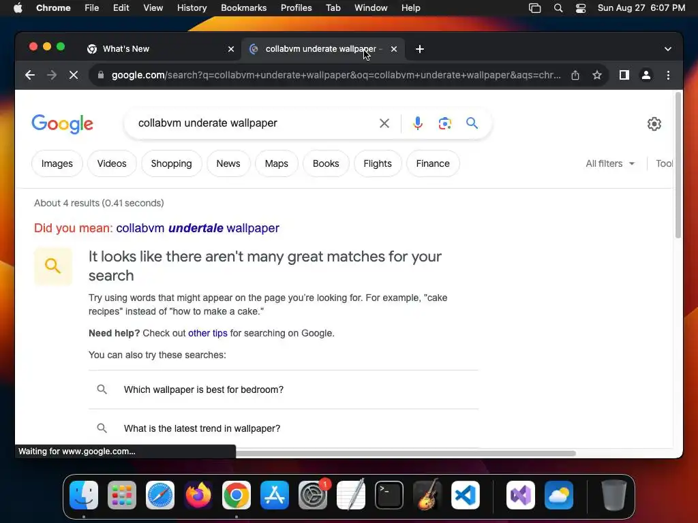Screen dimensions: 698x523
Task: Click the horizontal scrollbar at page bottom
Action: point(405,453)
